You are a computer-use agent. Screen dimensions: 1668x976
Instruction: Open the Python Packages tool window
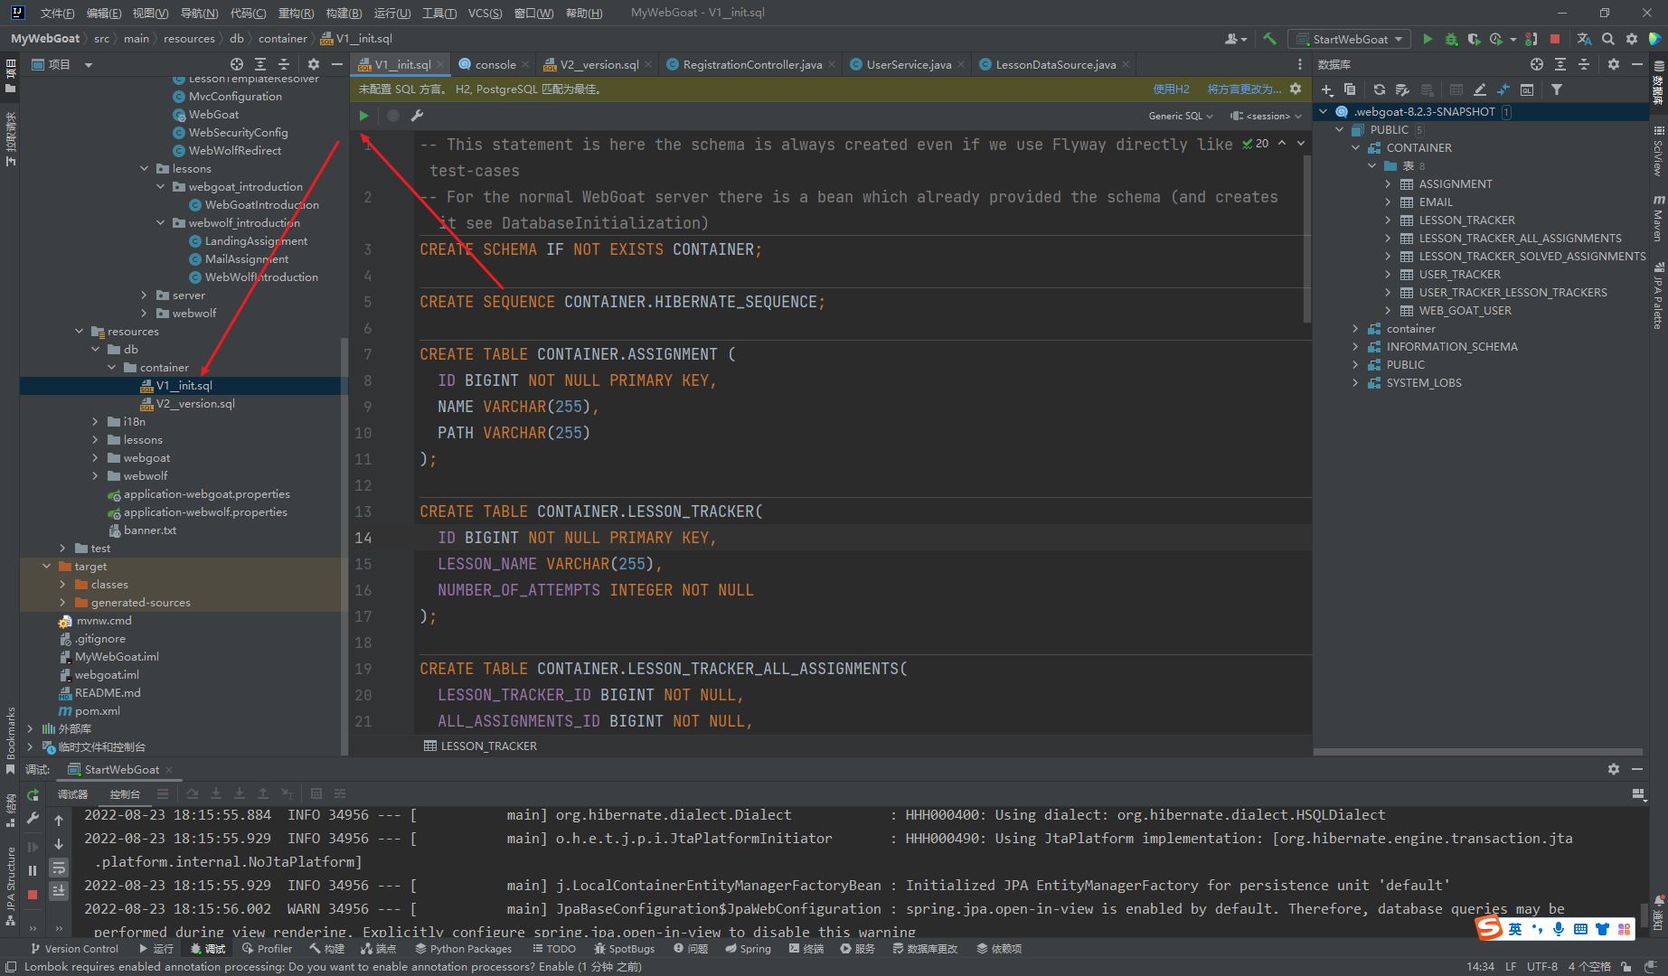coord(464,949)
